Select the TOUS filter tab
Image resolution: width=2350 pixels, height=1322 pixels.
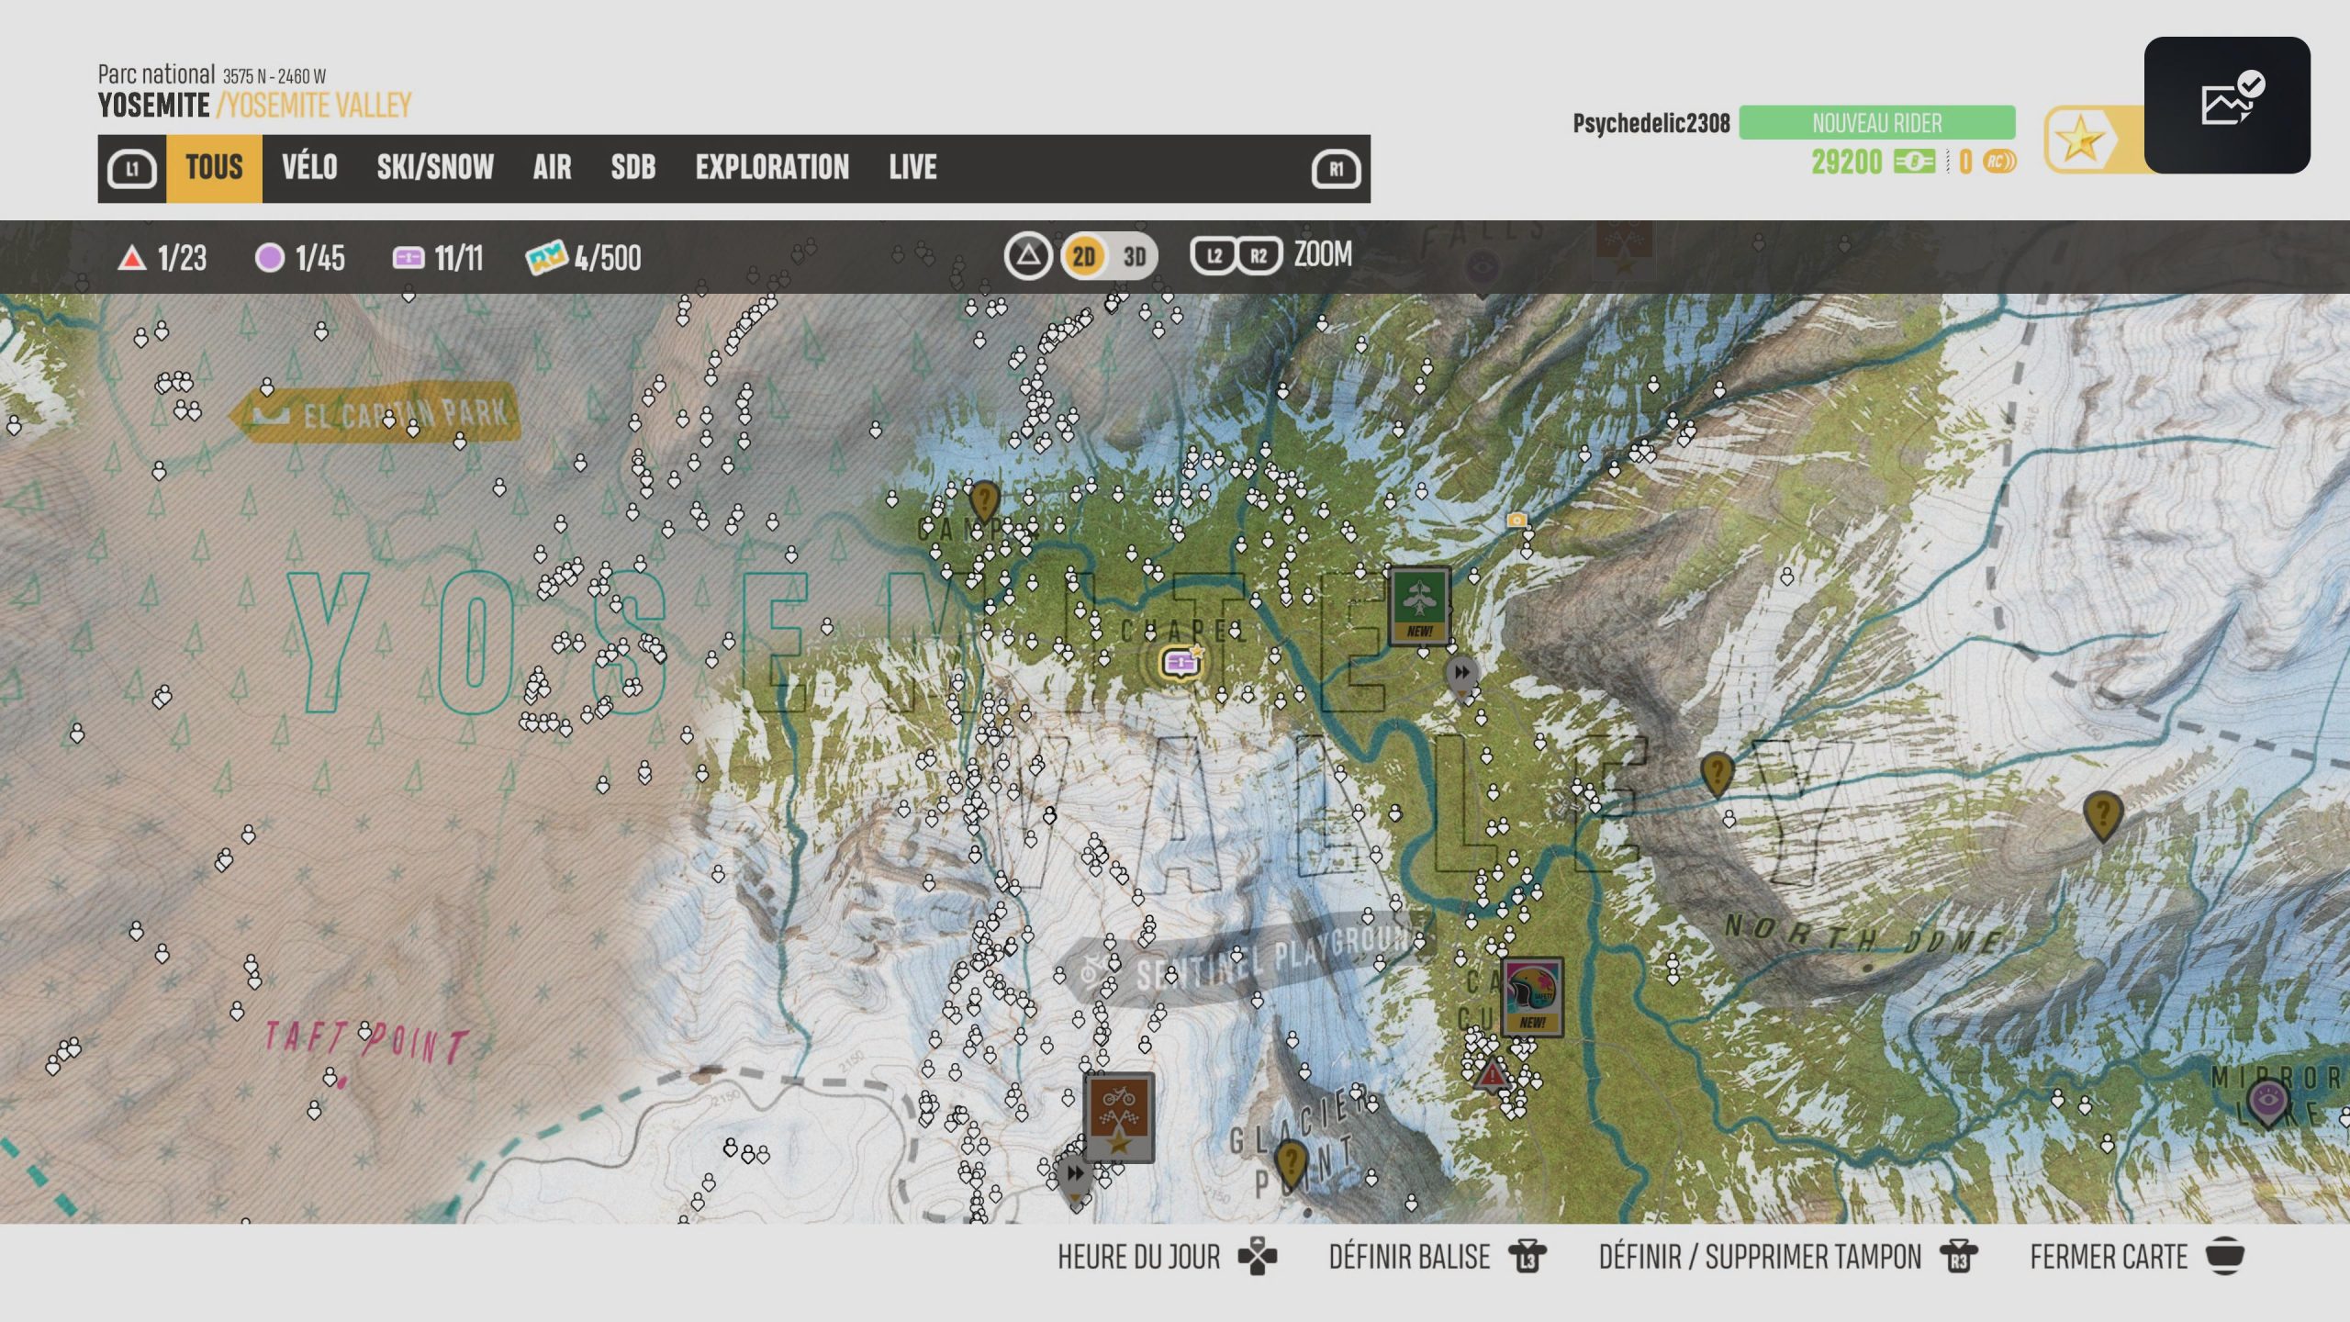(214, 168)
